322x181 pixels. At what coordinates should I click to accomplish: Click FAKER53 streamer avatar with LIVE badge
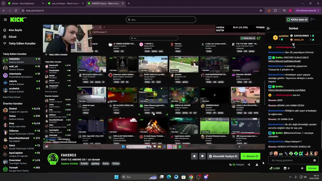[x=53, y=159]
